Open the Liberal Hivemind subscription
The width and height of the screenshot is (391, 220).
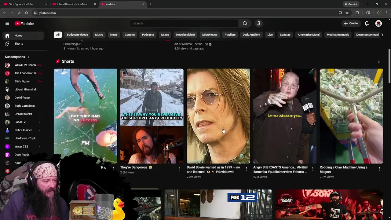click(x=23, y=90)
